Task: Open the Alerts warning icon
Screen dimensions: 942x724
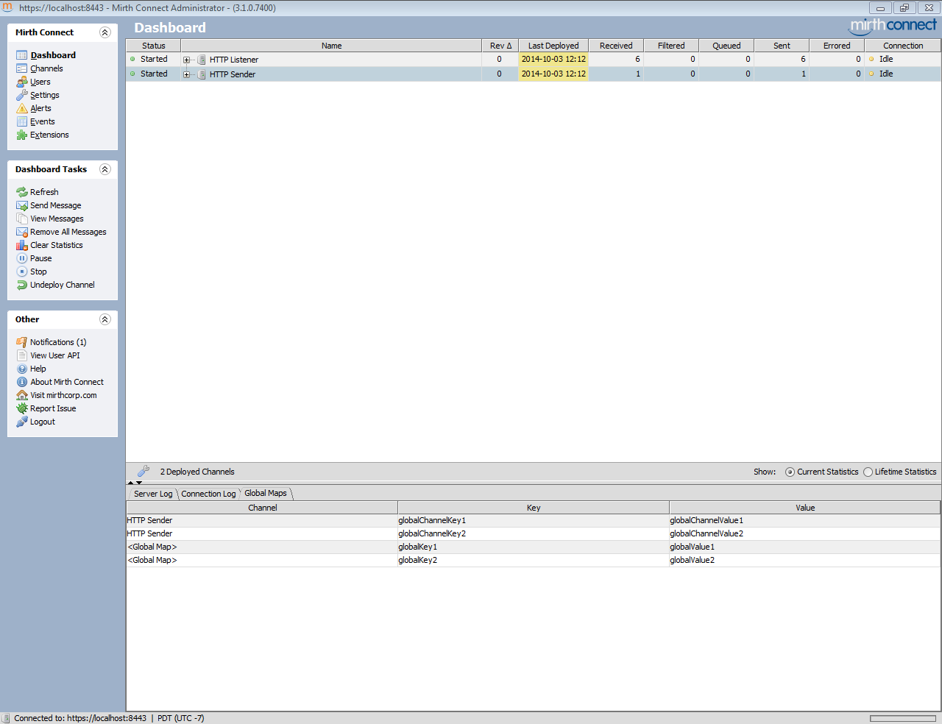Action: [22, 108]
